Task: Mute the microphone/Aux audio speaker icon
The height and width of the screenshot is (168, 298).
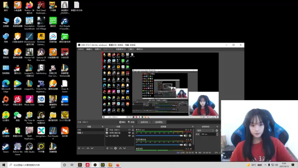Action: (x=186, y=136)
